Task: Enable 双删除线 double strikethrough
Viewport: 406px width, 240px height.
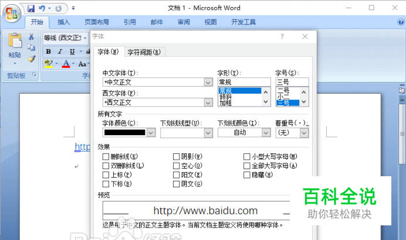Action: [x=106, y=166]
